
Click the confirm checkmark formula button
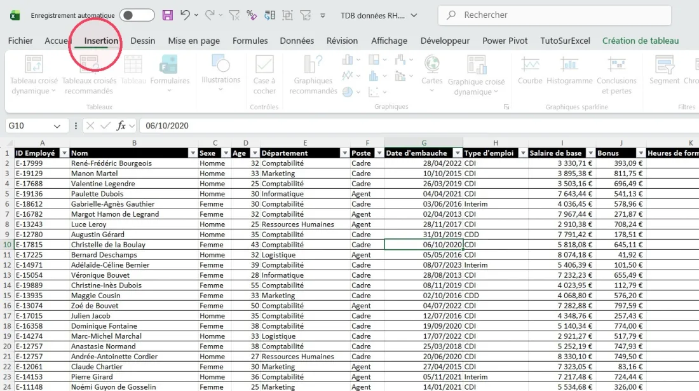point(105,126)
